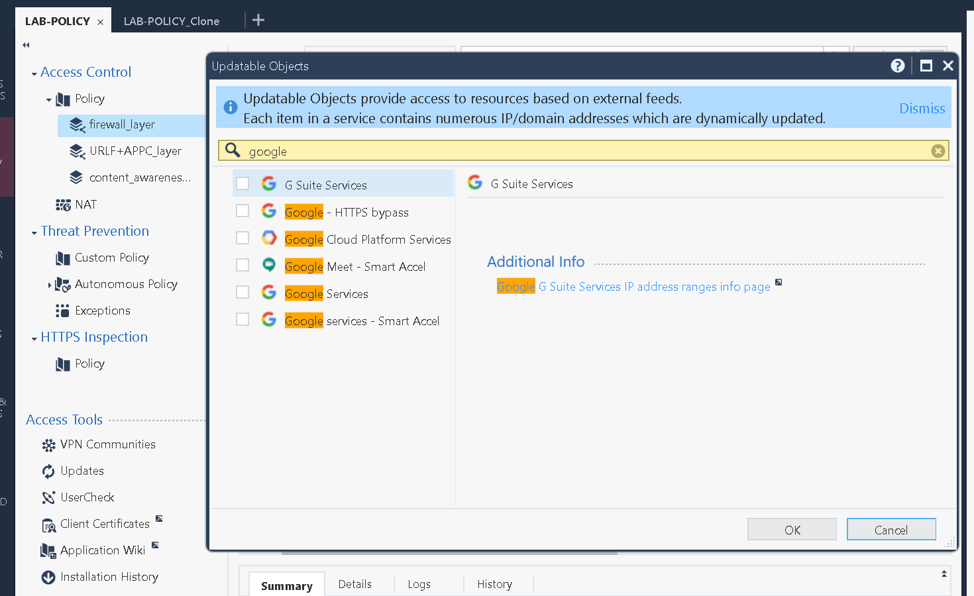
Task: Clear the google search text icon
Action: tap(938, 151)
